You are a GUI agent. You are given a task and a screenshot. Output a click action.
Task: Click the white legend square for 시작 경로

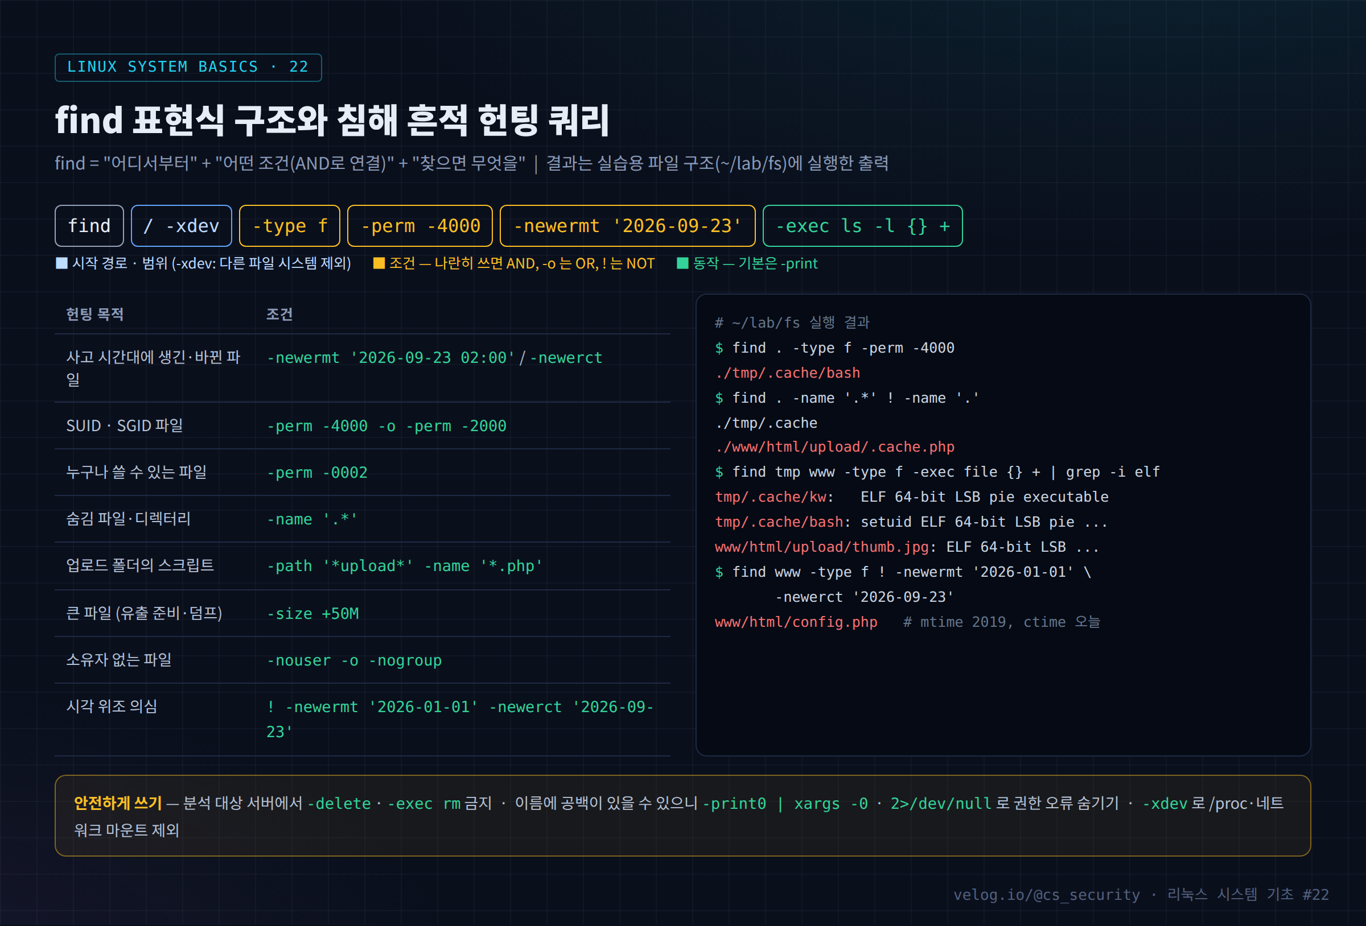(61, 263)
